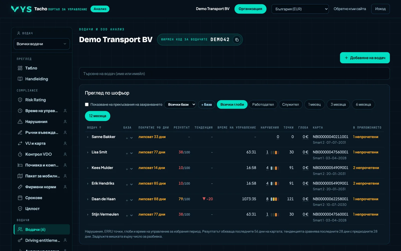
Task: Click Daan de Haan severity bars
Action: pyautogui.click(x=275, y=199)
